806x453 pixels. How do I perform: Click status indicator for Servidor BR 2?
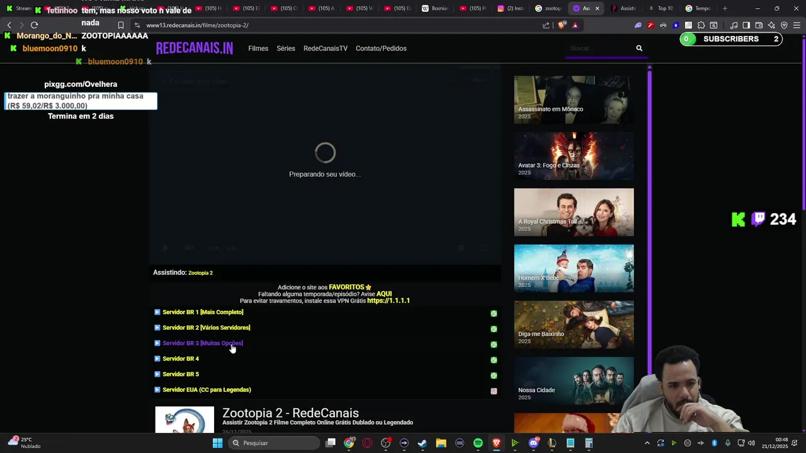pos(494,329)
